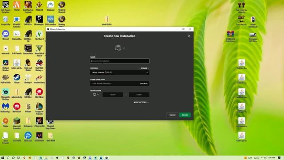The image size is (284, 160).
Task: Focus the installation Name input field
Action: 119,61
